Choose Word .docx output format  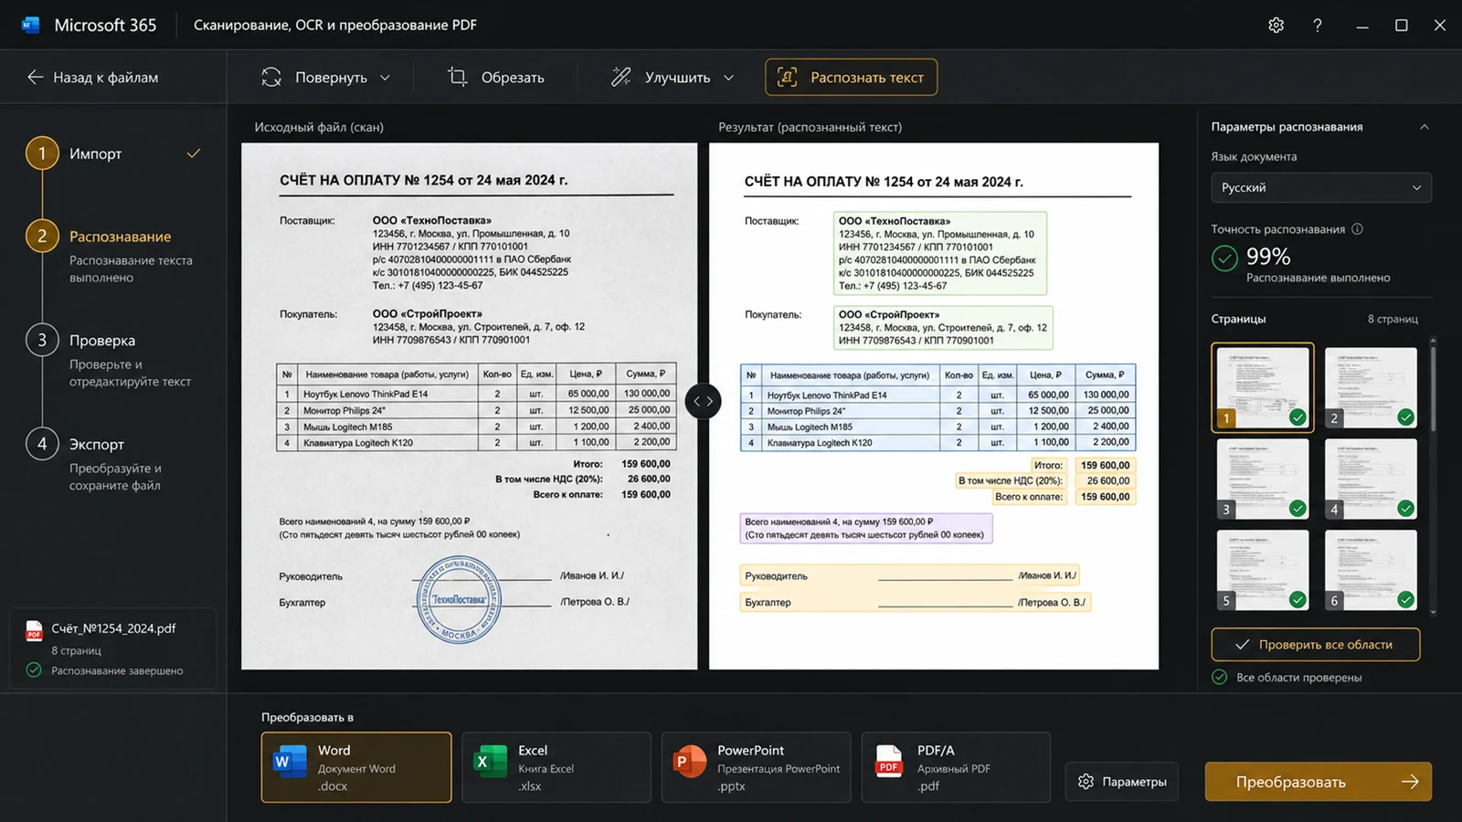click(356, 767)
